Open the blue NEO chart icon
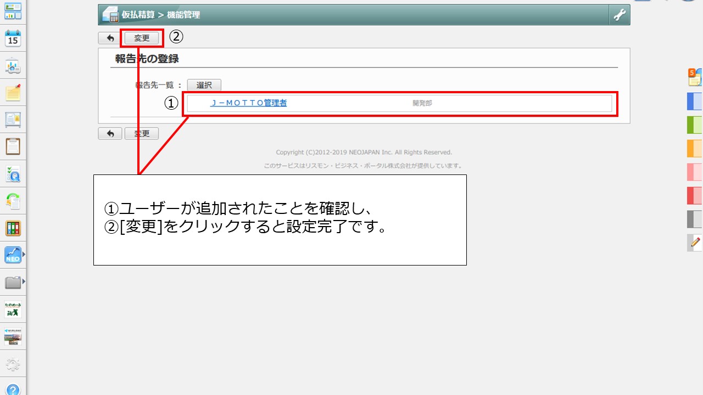The width and height of the screenshot is (703, 395). [x=13, y=255]
